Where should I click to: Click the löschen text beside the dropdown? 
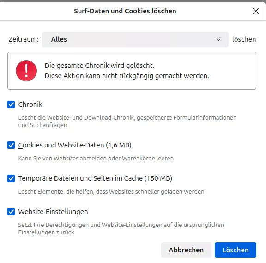244,39
